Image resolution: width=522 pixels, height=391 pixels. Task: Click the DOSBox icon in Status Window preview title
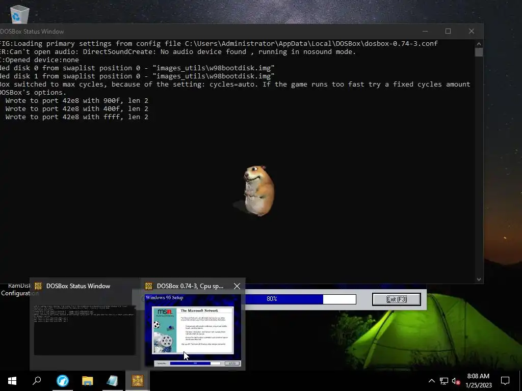point(38,286)
